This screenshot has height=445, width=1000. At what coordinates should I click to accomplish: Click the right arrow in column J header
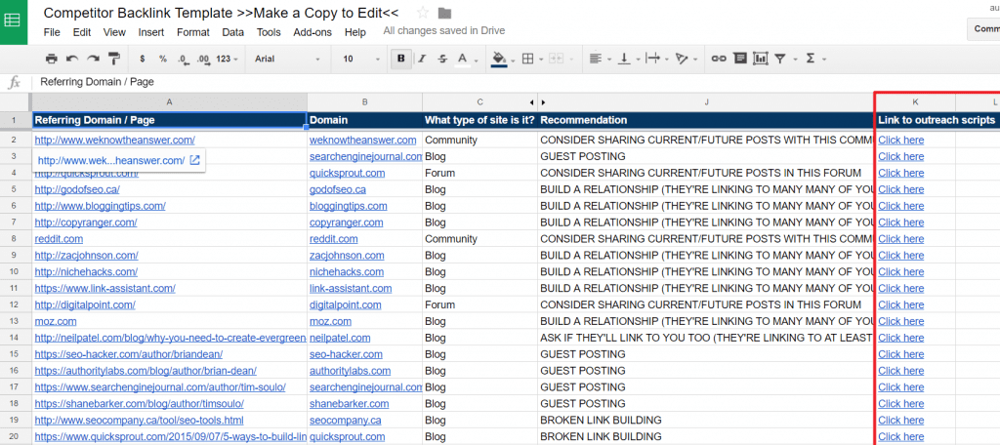(x=543, y=102)
